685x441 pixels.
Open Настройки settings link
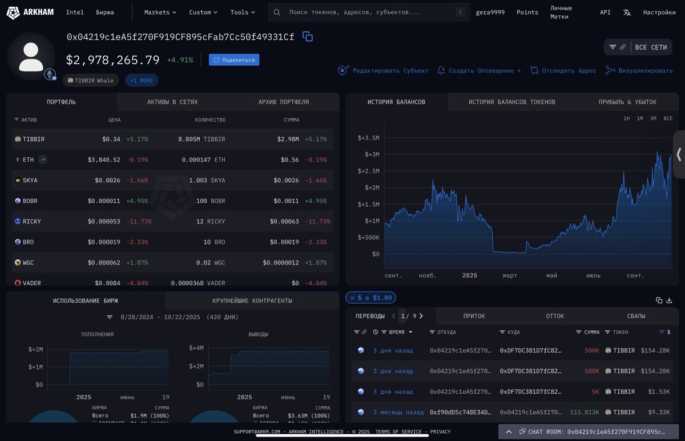(659, 12)
